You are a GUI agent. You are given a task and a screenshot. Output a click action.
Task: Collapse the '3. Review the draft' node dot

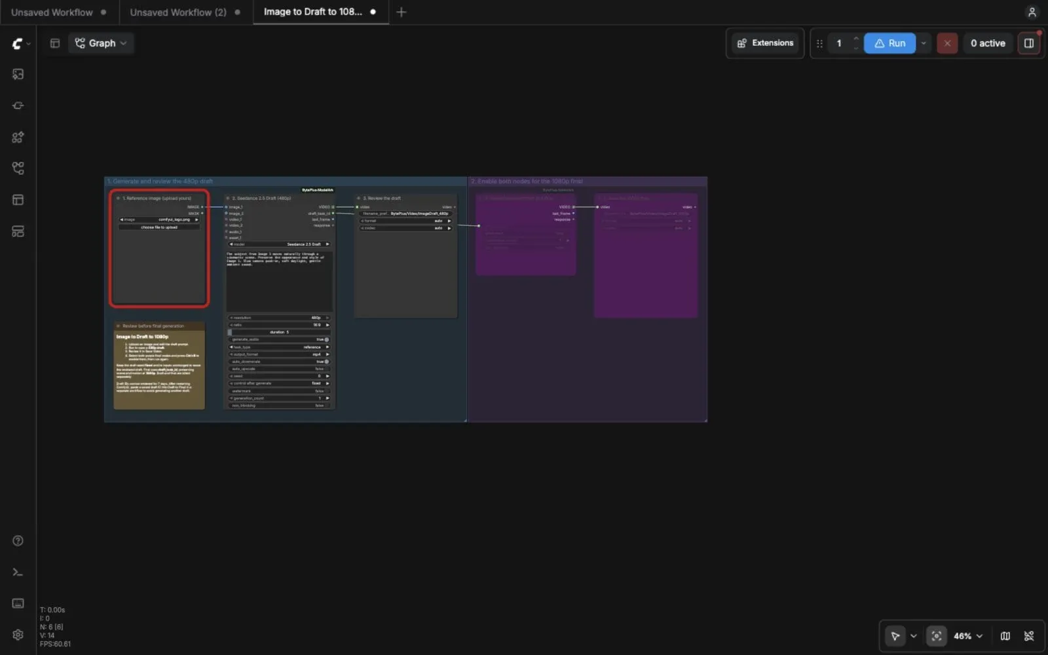[359, 198]
